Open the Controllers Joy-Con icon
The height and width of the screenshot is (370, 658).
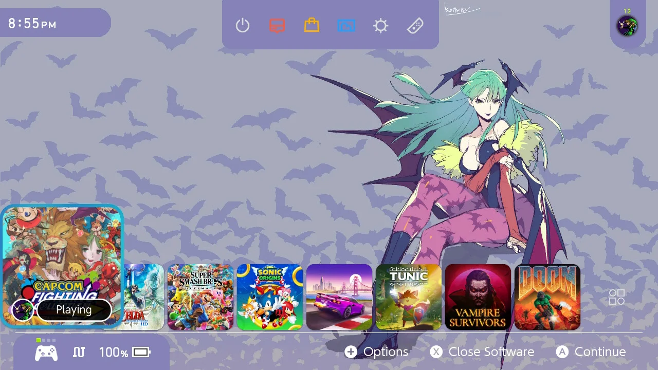pos(415,25)
